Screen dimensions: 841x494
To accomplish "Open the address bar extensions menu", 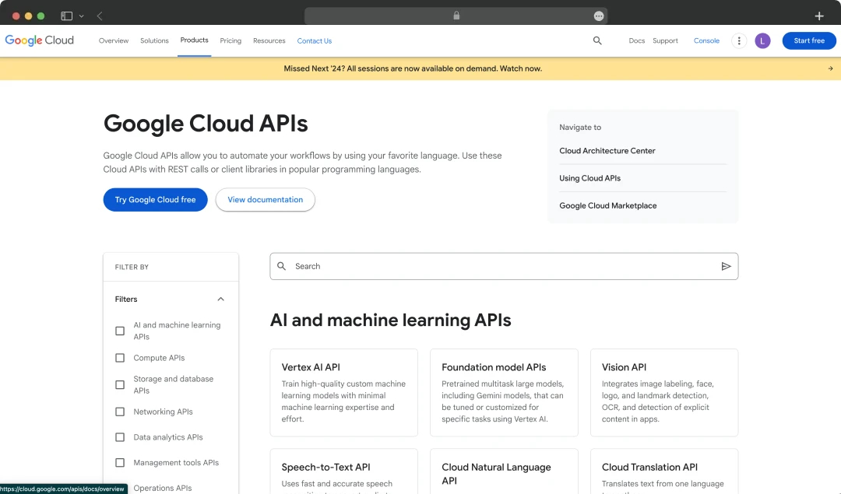I will click(598, 15).
